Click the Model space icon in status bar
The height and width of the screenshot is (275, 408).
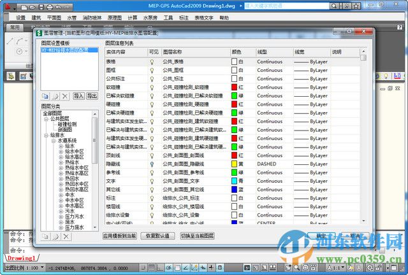247,267
